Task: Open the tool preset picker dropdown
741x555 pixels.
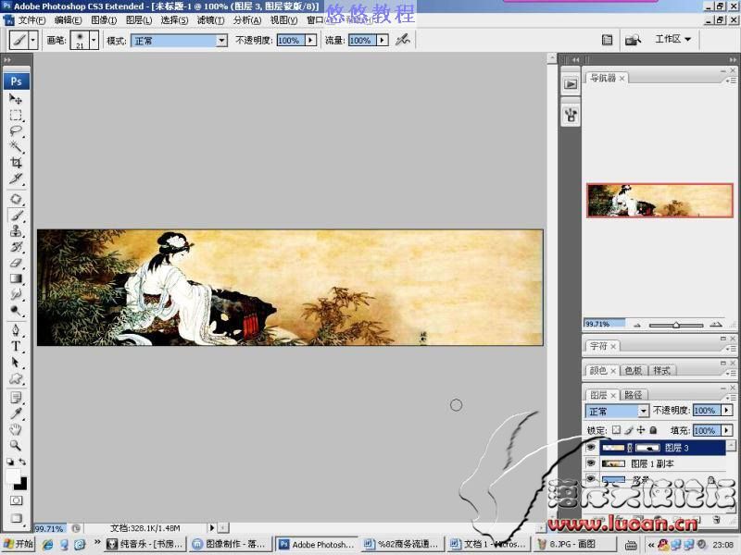Action: 32,40
